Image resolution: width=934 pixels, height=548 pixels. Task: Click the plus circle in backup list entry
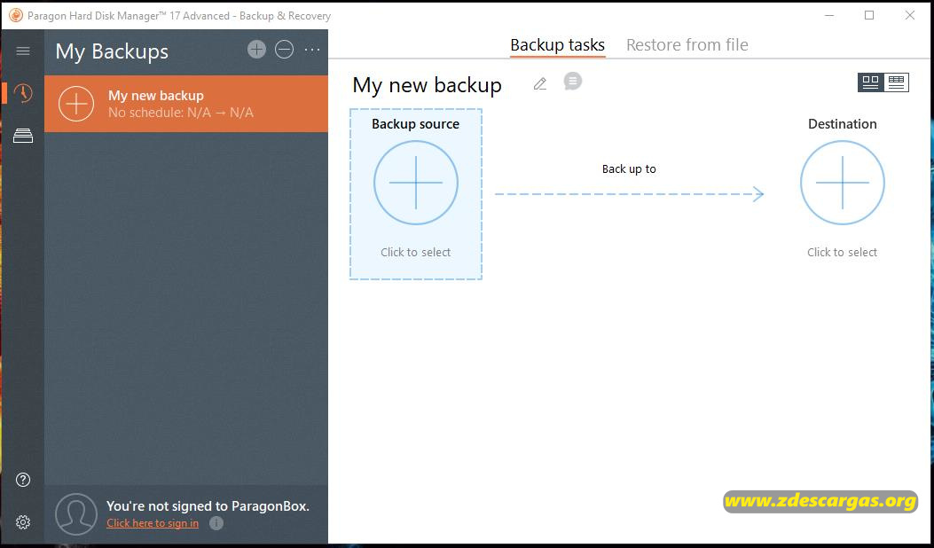pyautogui.click(x=76, y=104)
